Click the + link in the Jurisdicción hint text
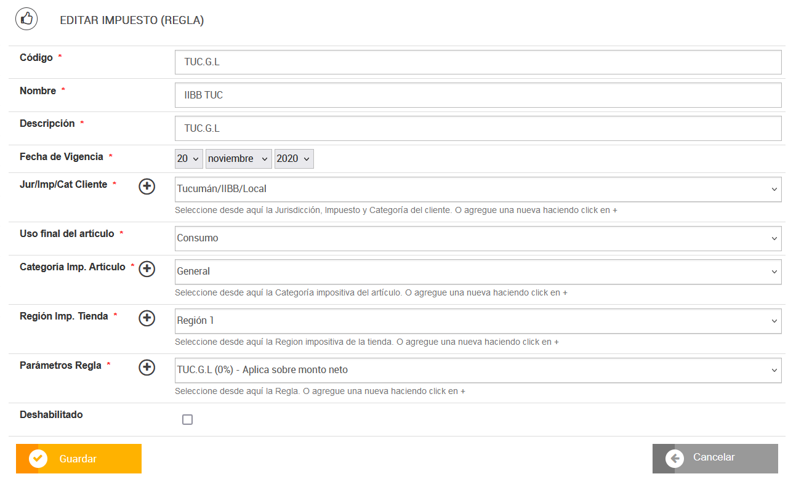 (x=615, y=210)
